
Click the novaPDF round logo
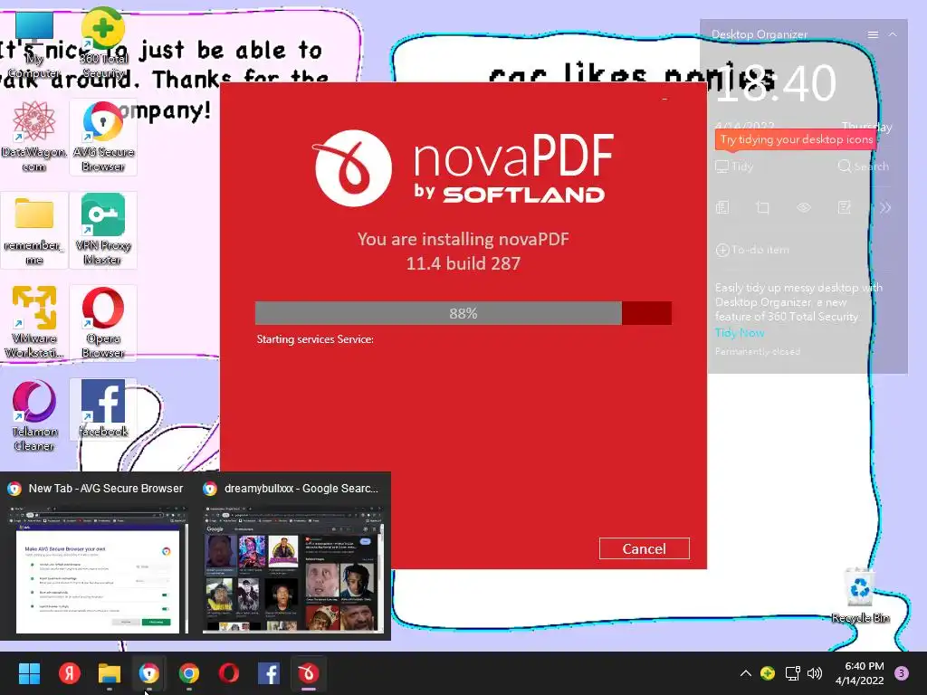pos(353,168)
